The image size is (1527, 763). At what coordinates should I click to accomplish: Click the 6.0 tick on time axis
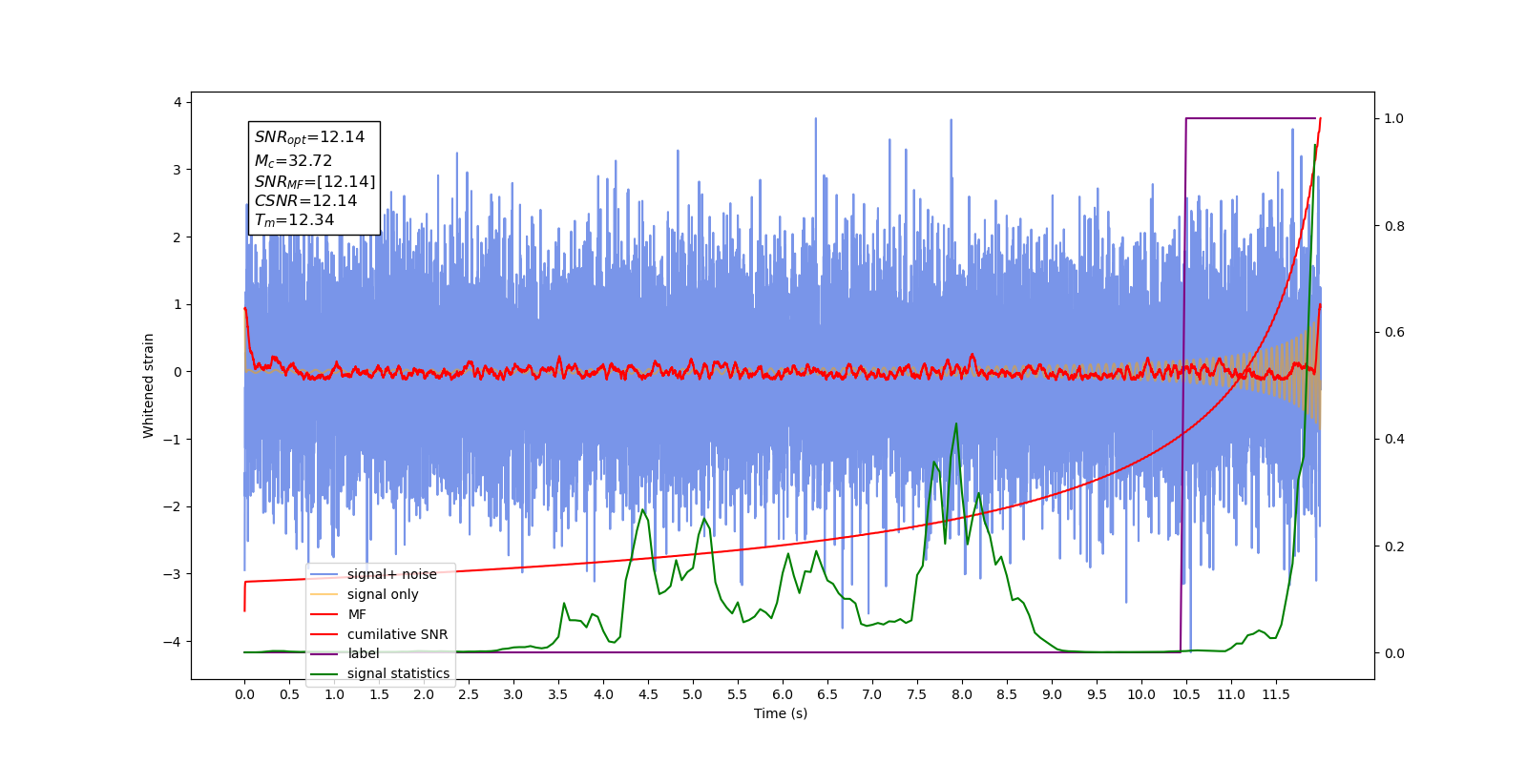(783, 694)
